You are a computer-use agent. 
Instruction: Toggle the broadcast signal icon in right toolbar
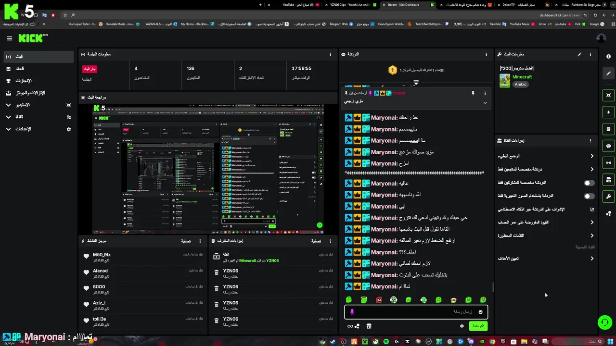[608, 163]
